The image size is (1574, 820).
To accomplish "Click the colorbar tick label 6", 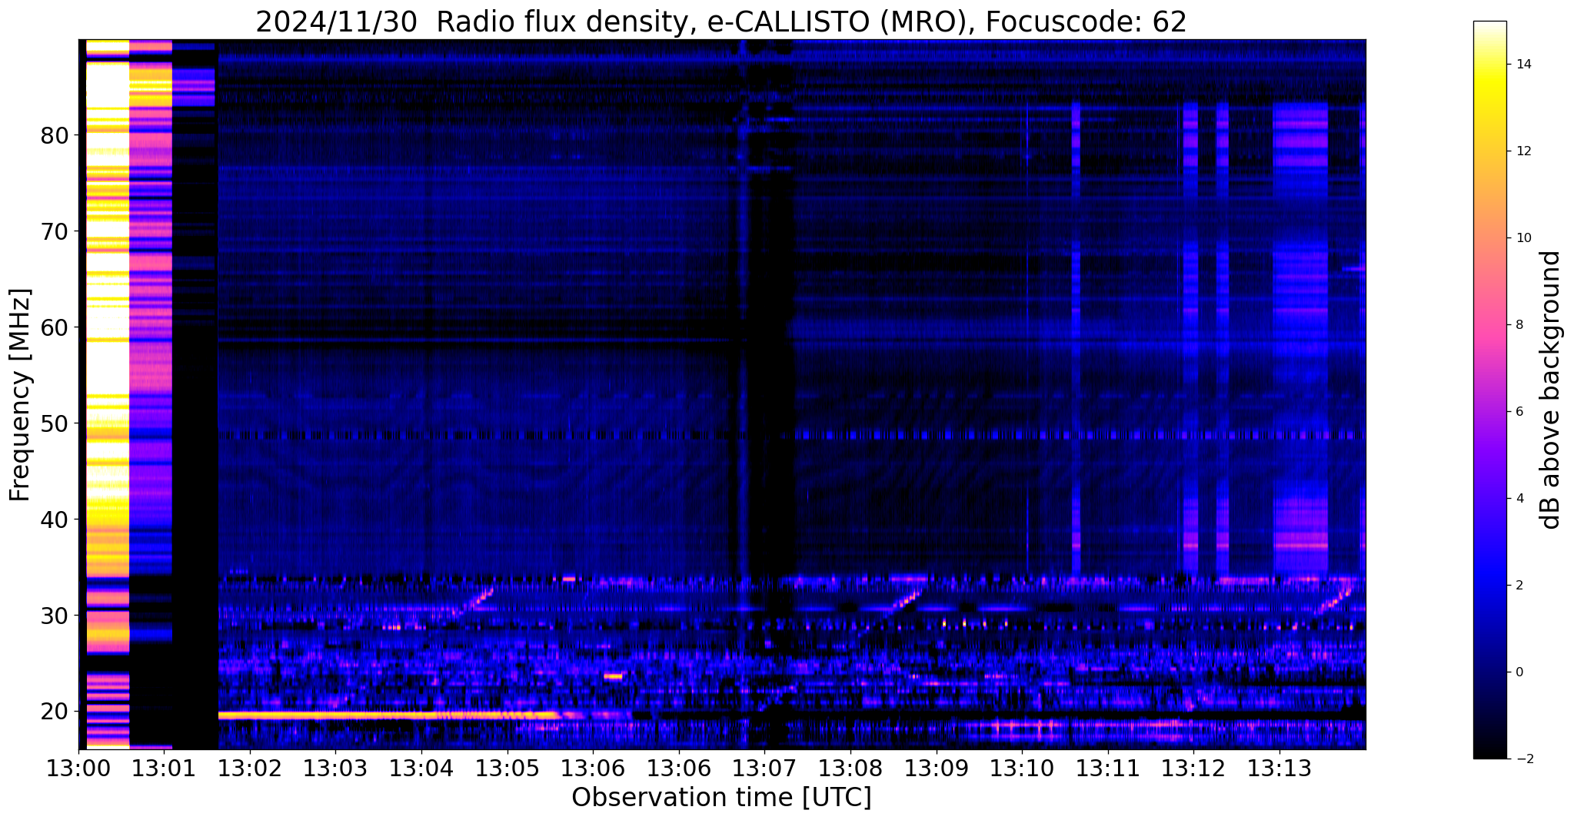I will click(1518, 412).
